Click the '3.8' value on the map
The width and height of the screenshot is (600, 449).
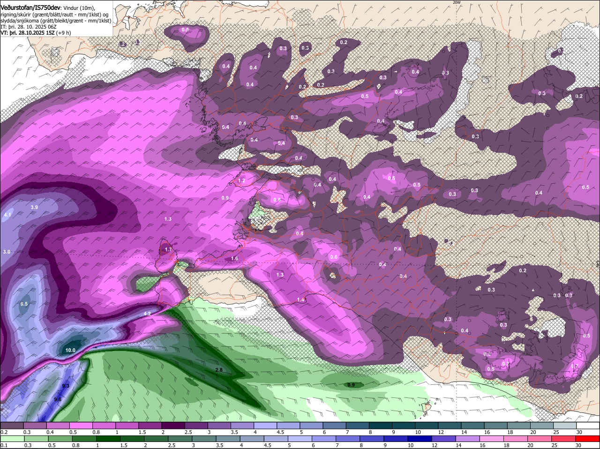point(7,252)
